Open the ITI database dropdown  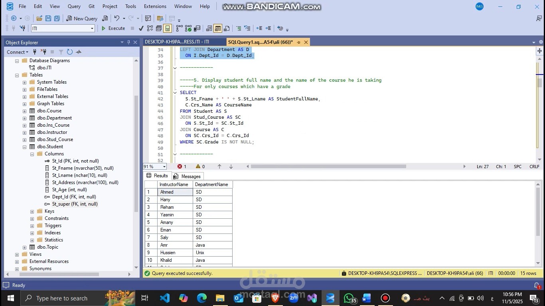pyautogui.click(x=91, y=28)
